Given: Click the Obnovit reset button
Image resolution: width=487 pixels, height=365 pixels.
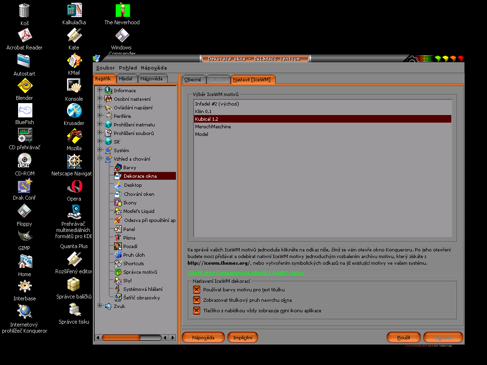Looking at the screenshot, I should point(443,338).
